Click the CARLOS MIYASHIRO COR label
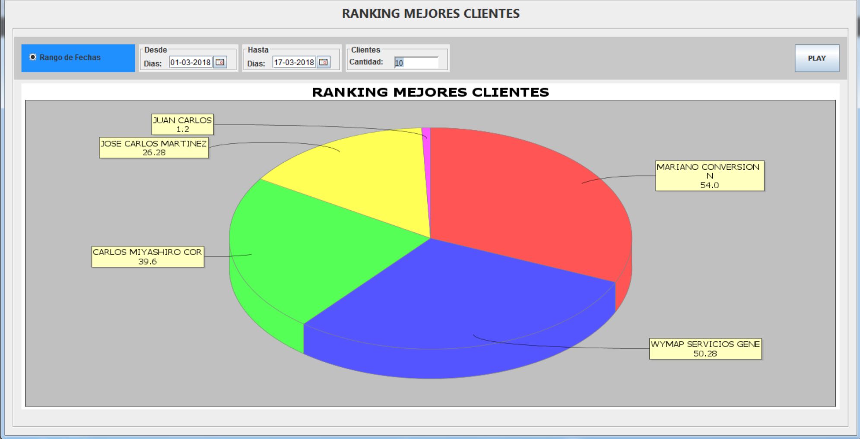Screen dimensions: 860x439 [148, 257]
